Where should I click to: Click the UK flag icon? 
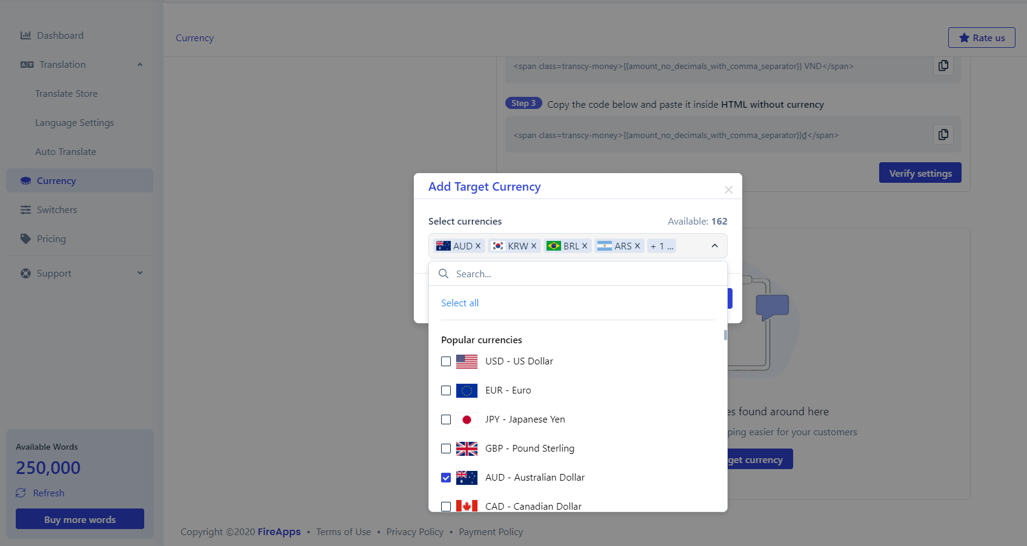coord(467,449)
